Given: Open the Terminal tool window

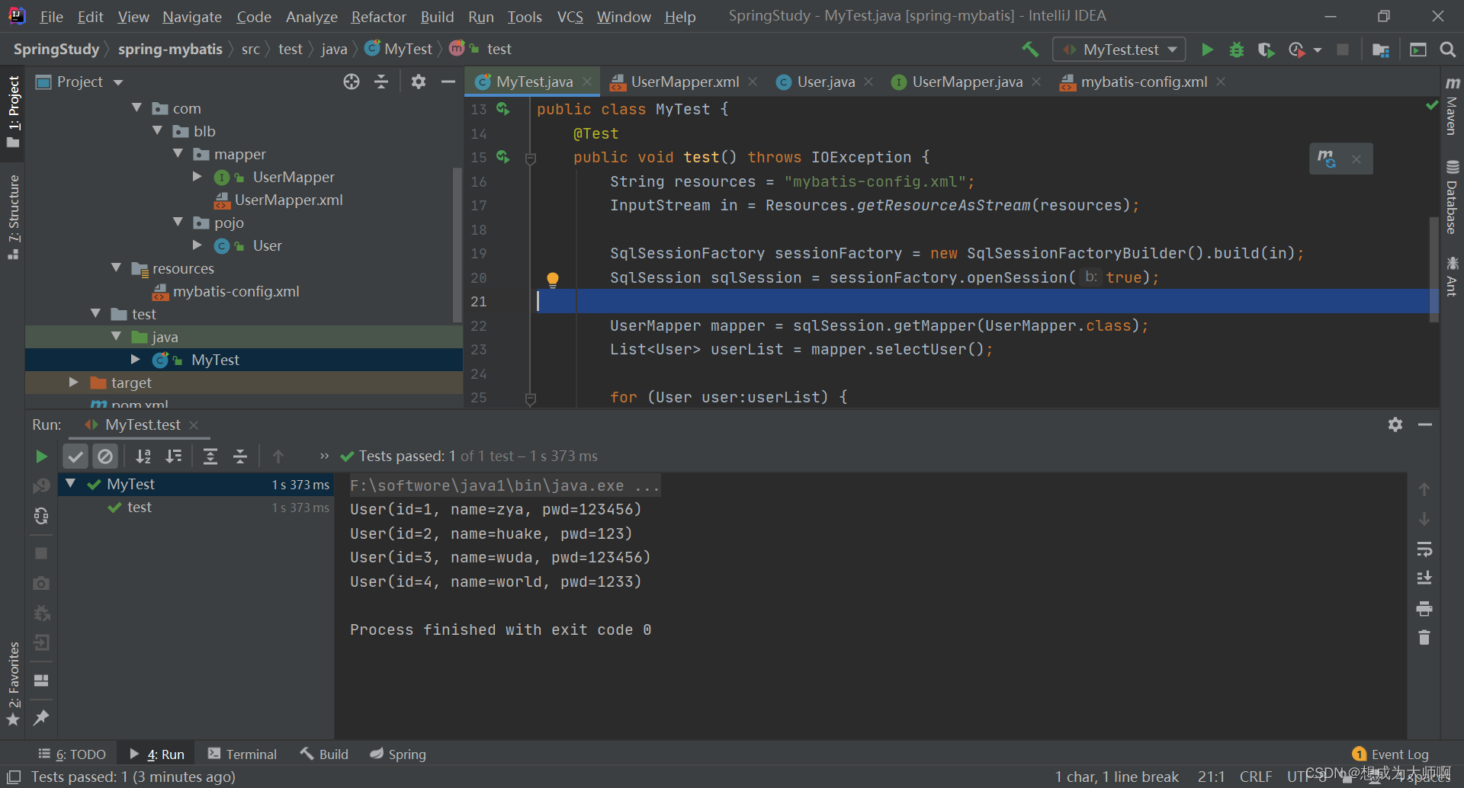Looking at the screenshot, I should [242, 754].
